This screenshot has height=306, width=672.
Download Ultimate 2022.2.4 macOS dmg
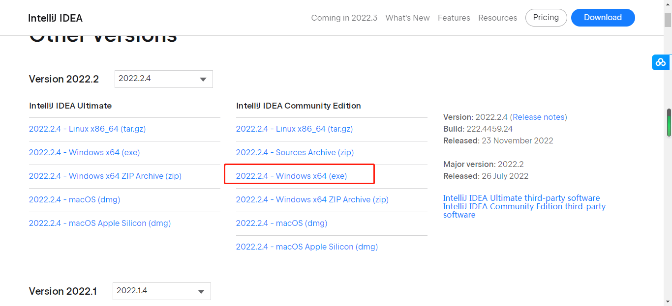point(75,199)
